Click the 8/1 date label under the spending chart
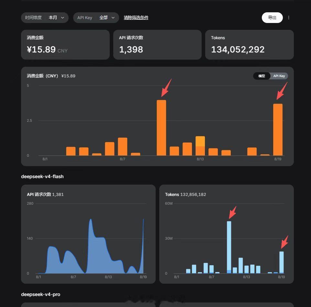 45,159
